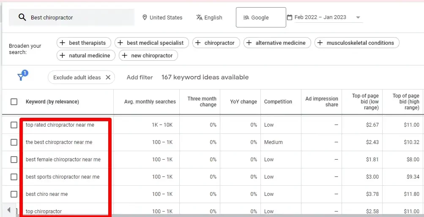Select 'top rated chiropractor near me' checkbox
Viewport: 424px width, 217px height.
pyautogui.click(x=14, y=125)
